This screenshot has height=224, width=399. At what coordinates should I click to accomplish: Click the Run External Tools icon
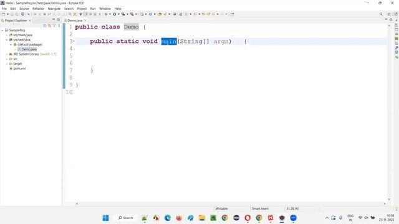(x=132, y=14)
